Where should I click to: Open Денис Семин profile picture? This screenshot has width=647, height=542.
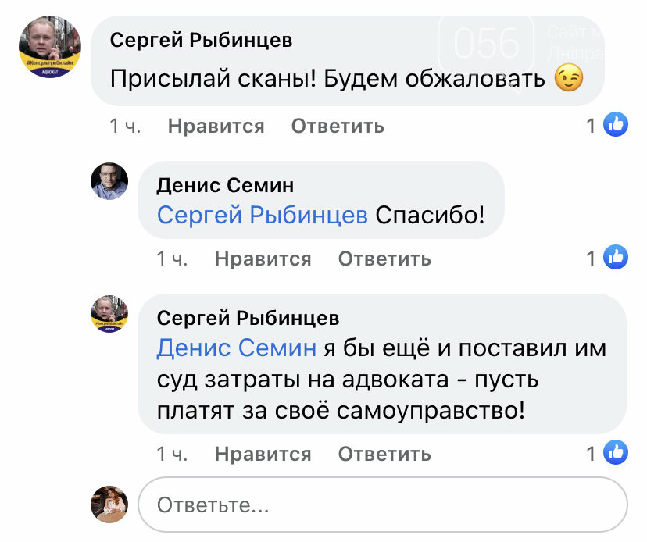coord(109,181)
